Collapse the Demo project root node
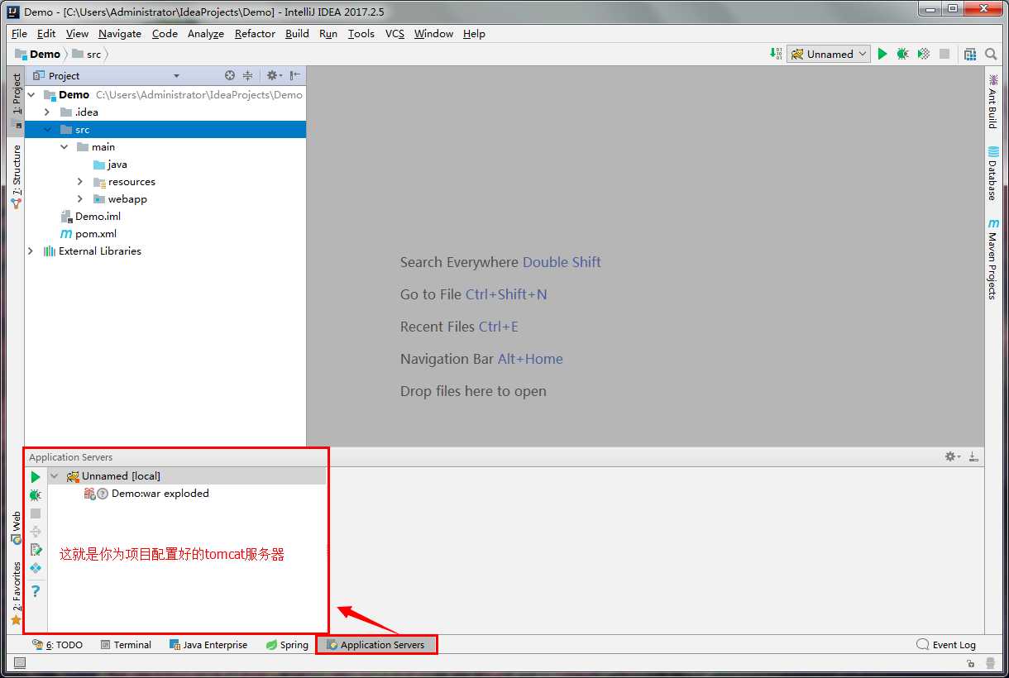 [x=31, y=94]
